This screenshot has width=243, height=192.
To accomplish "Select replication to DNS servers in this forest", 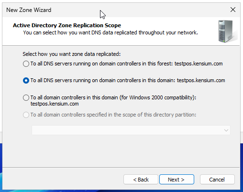I will pos(26,64).
